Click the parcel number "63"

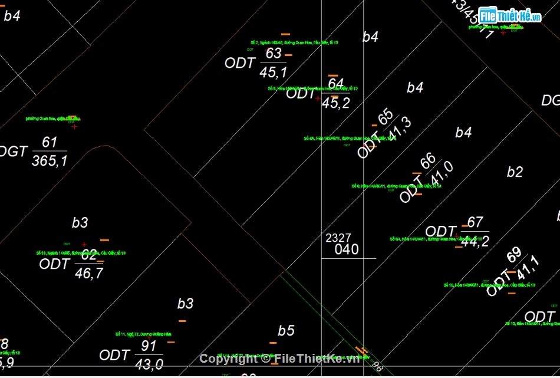[274, 53]
